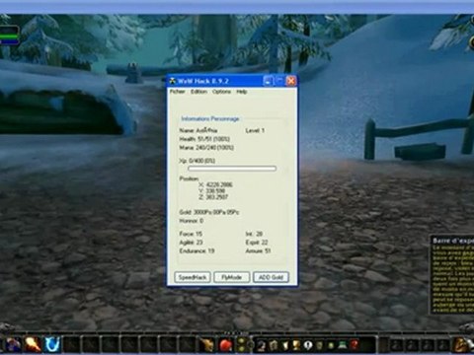Screen dimensions: 474x355
Task: Click the Agilité 23 stat
Action: tap(191, 243)
